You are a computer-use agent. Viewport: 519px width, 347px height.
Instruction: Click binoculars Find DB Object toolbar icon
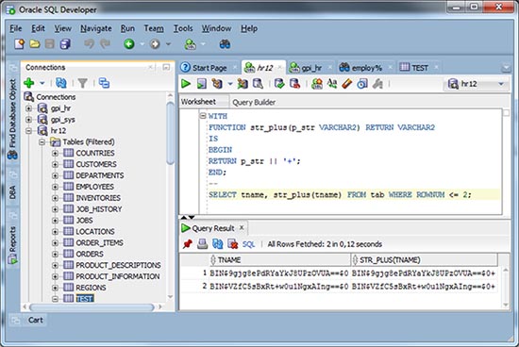click(226, 44)
